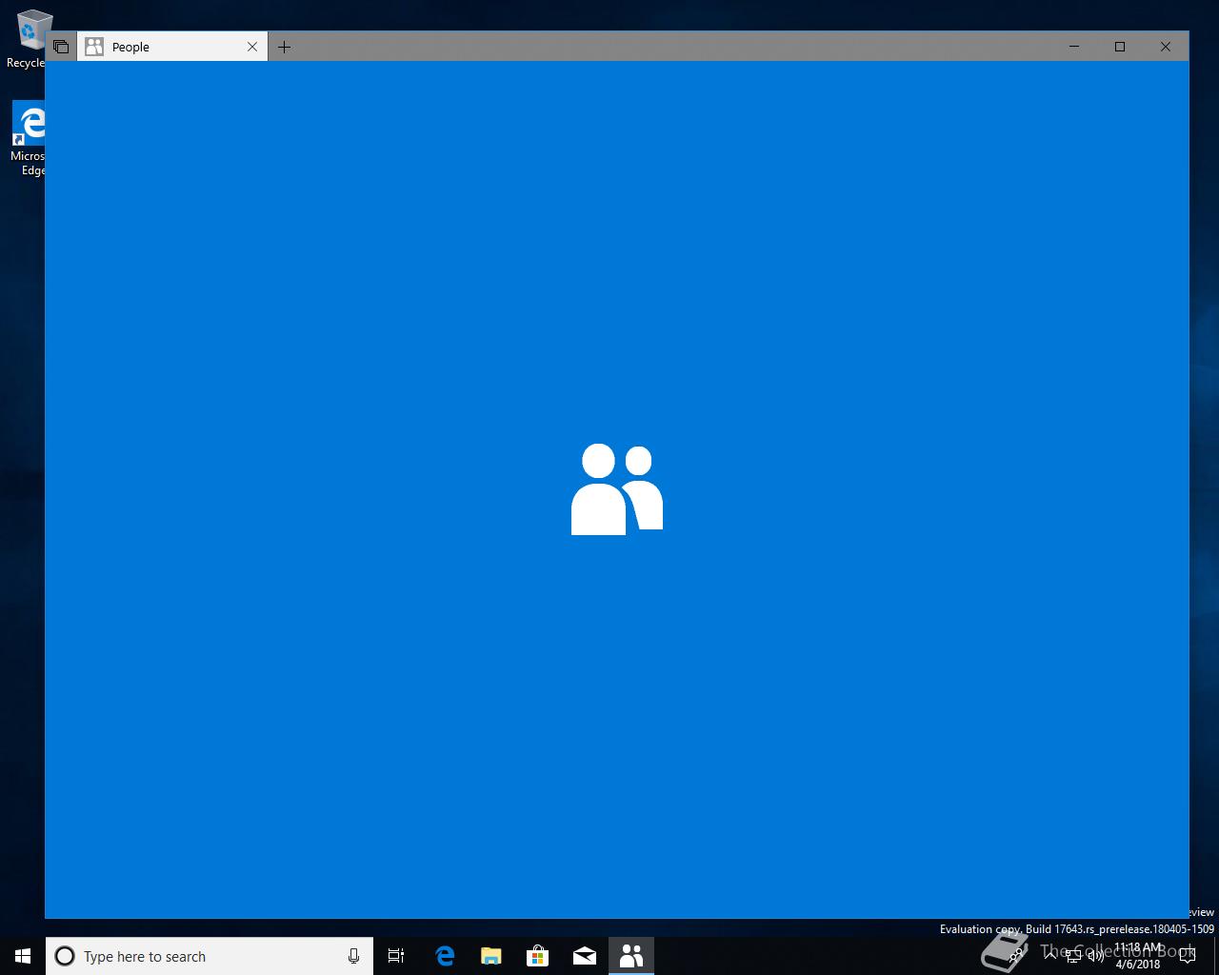The height and width of the screenshot is (975, 1219).
Task: Select the People app taskbar icon
Action: point(631,956)
